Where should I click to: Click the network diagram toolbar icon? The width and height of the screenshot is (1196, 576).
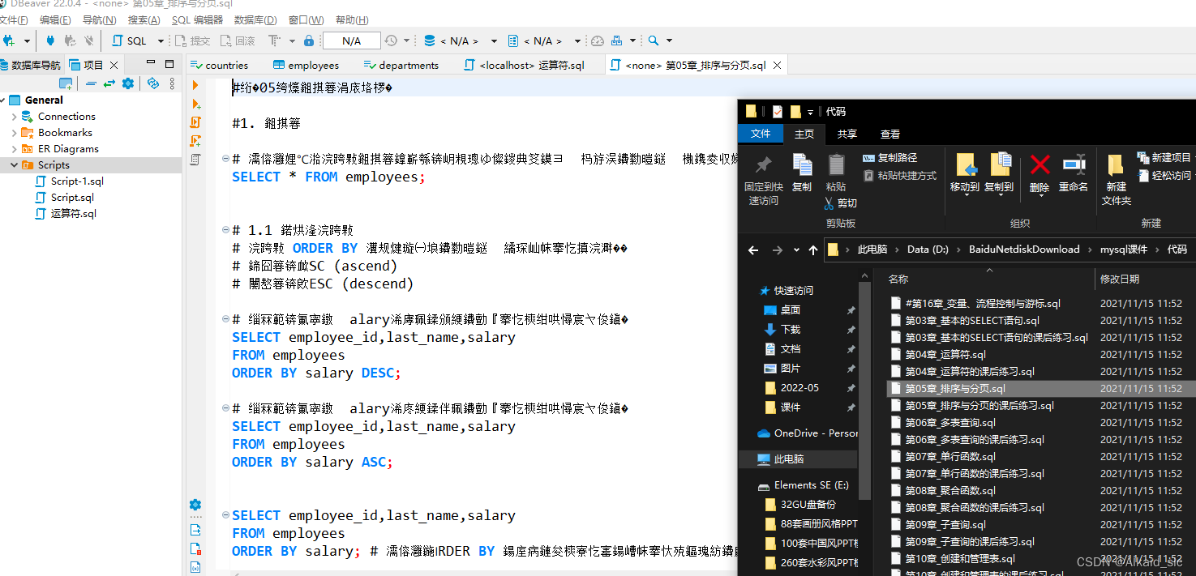617,41
